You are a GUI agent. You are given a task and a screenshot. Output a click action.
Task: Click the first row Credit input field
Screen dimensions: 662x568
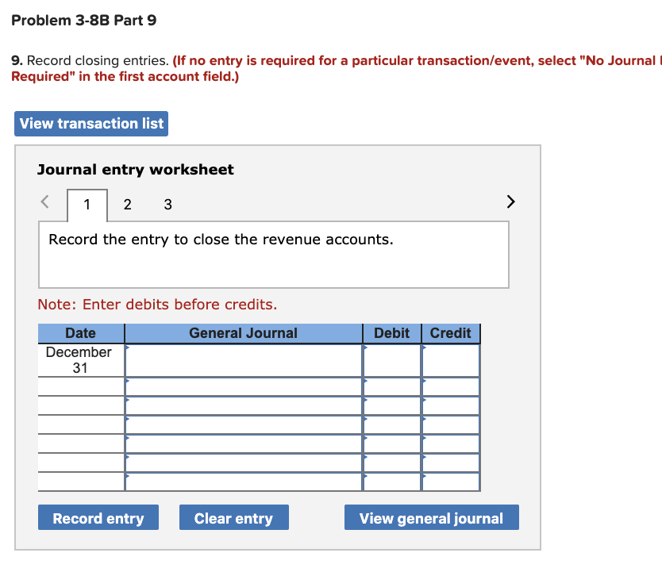(x=451, y=361)
